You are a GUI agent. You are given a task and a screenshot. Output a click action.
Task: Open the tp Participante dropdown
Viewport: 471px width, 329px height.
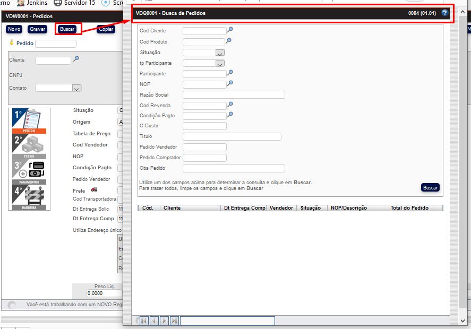(x=220, y=64)
